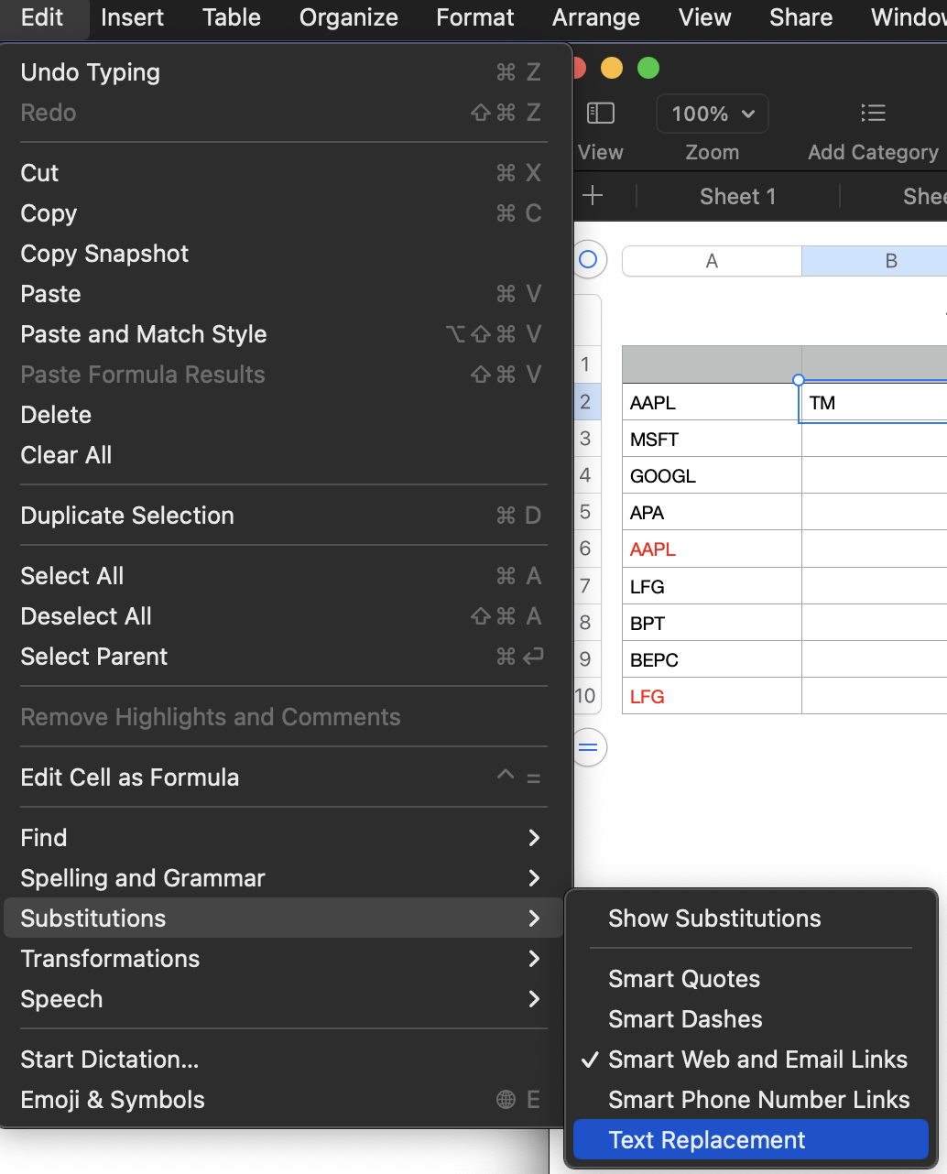Image resolution: width=947 pixels, height=1174 pixels.
Task: Click the Add Category list icon
Action: [x=873, y=114]
